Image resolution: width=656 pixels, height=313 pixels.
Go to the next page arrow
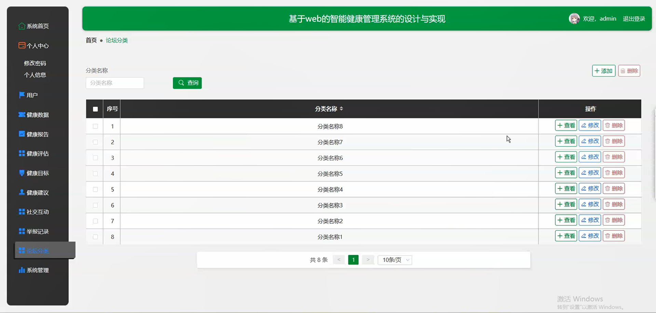368,260
